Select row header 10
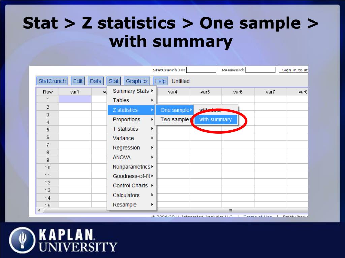Screen dimensions: 345x258 [48, 167]
